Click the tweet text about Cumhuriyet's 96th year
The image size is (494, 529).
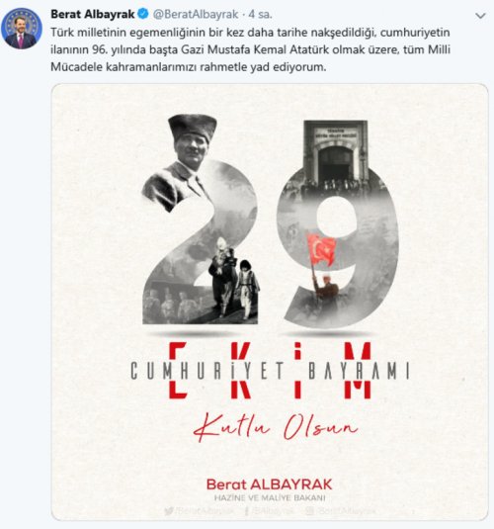pyautogui.click(x=251, y=49)
